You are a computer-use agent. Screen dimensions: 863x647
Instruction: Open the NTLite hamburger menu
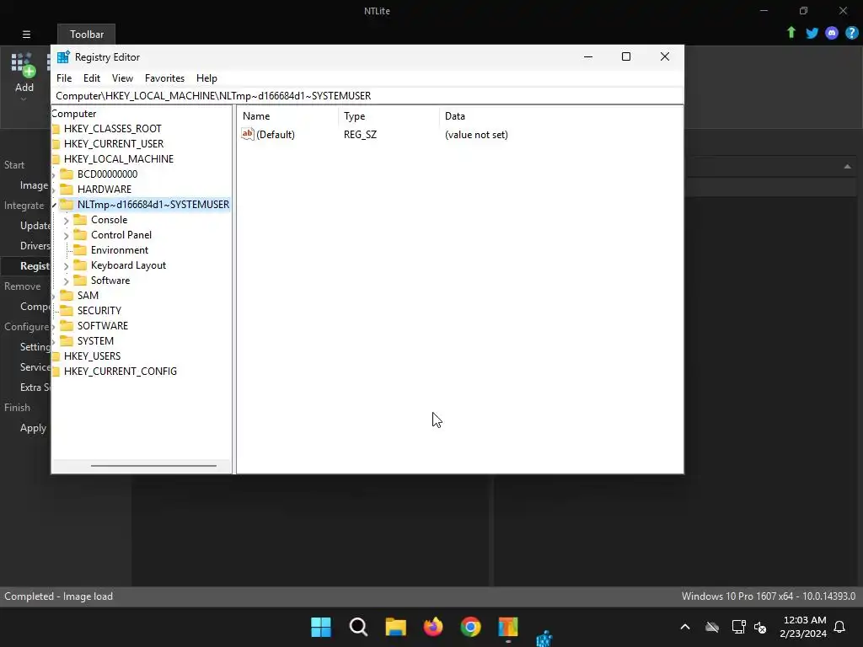26,34
